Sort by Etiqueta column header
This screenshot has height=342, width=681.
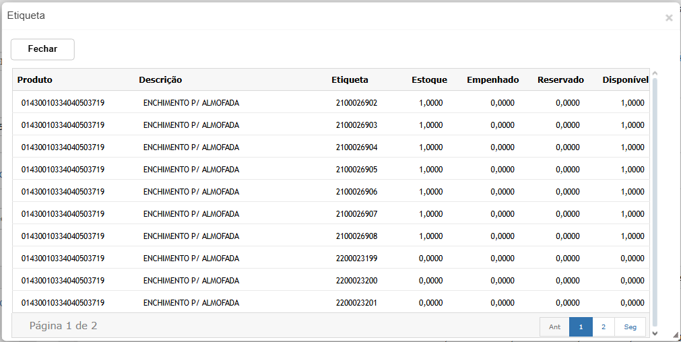(x=350, y=79)
